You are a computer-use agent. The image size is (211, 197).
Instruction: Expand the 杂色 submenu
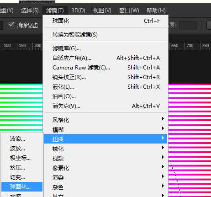[106, 187]
